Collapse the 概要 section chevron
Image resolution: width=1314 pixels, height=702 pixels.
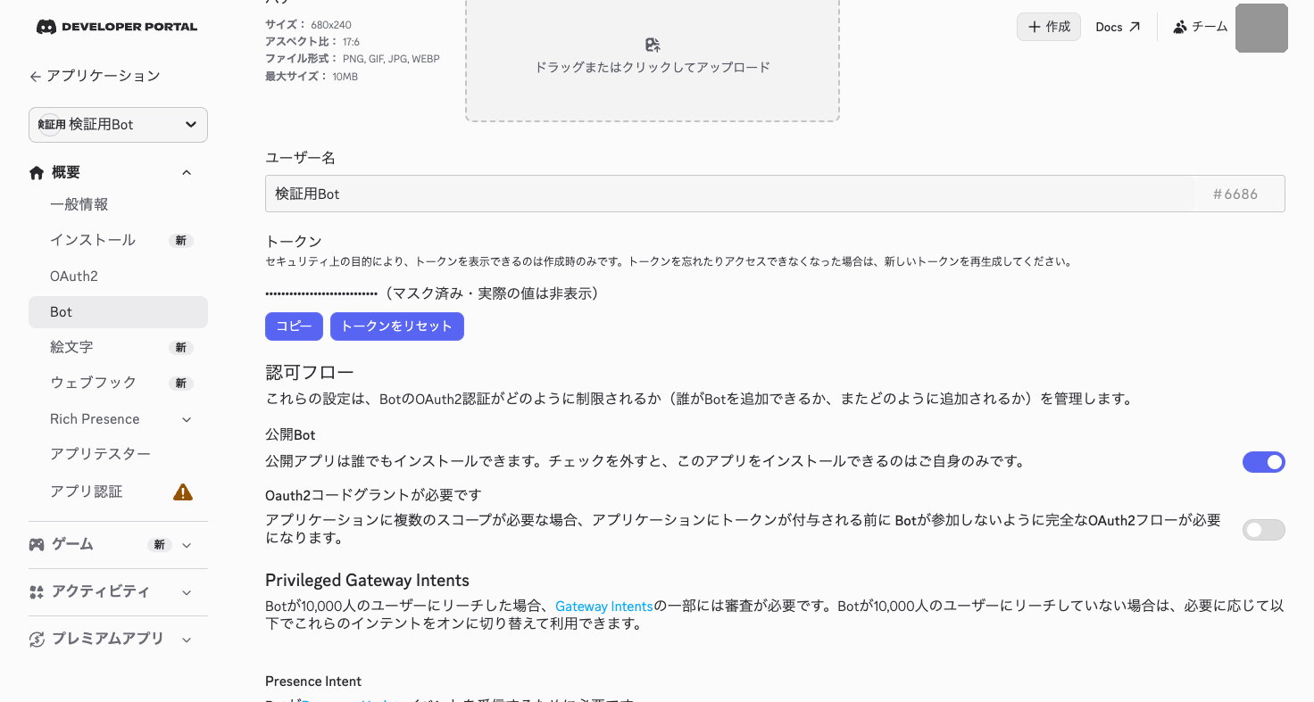click(187, 172)
